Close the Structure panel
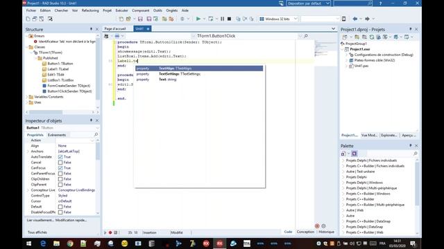Screen dimensions: 444x249 click(x=97, y=29)
